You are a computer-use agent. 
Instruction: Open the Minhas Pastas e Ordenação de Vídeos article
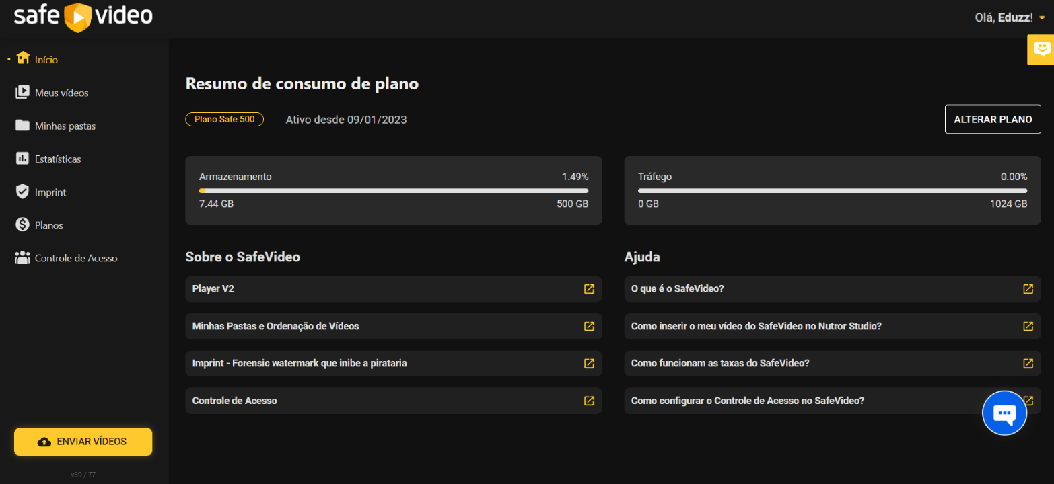276,326
